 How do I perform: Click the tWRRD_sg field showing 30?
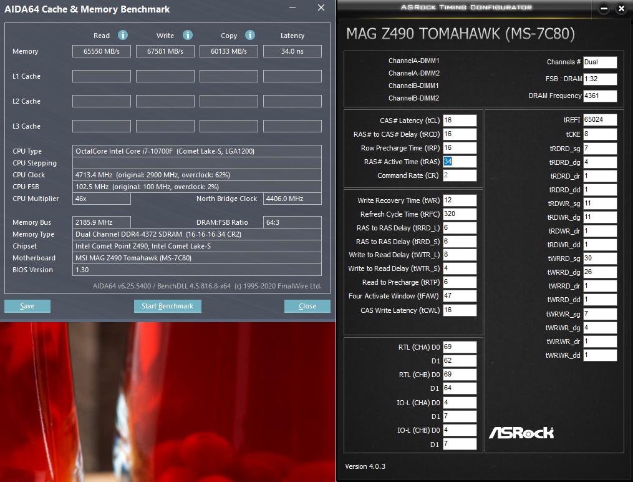[600, 258]
